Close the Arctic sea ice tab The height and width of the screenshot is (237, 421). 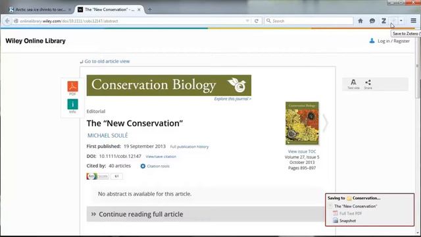click(70, 10)
